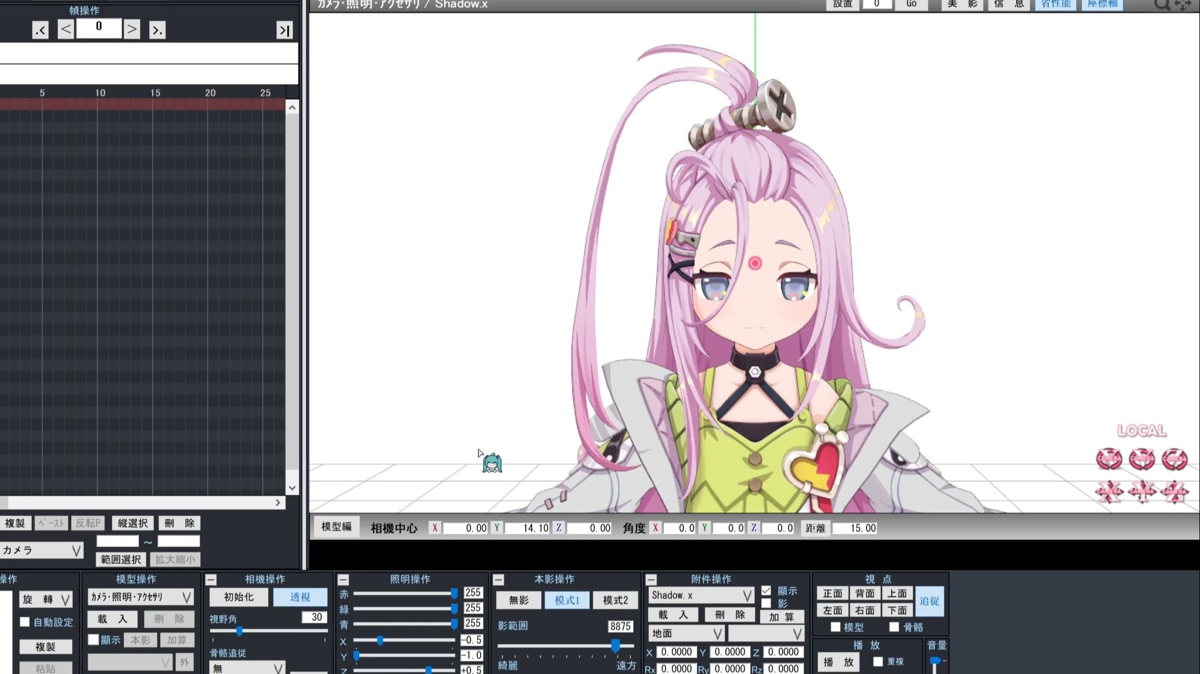The image size is (1200, 674).
Task: Select 模式2 shadow mode
Action: tap(615, 600)
